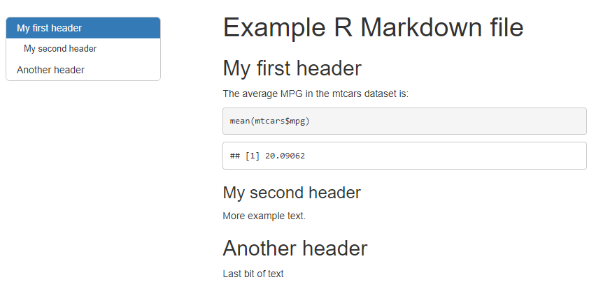The image size is (596, 289).
Task: Click the 'More example text.' paragraph
Action: pyautogui.click(x=264, y=216)
